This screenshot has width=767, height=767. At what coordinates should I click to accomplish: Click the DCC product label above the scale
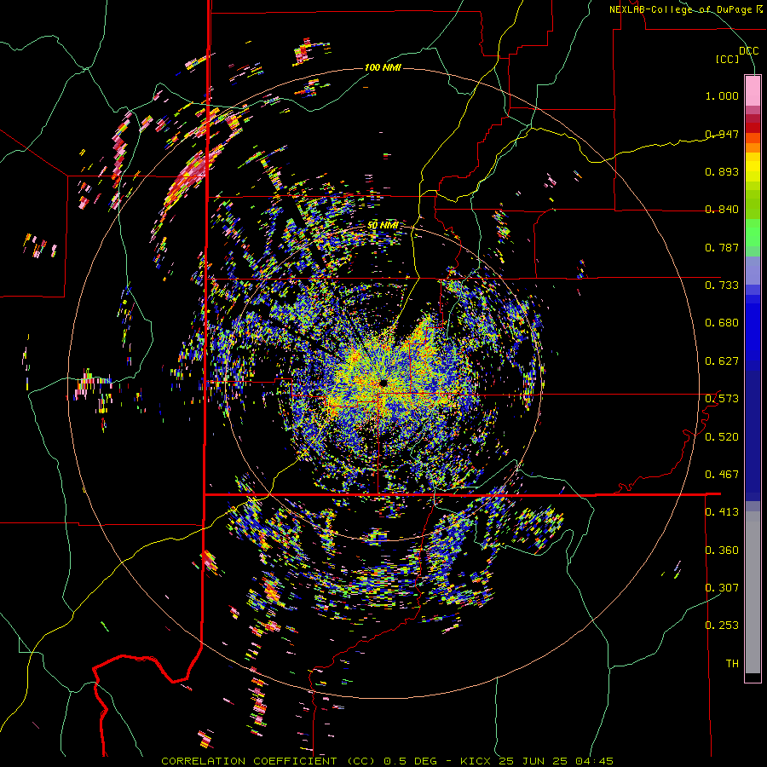click(748, 50)
